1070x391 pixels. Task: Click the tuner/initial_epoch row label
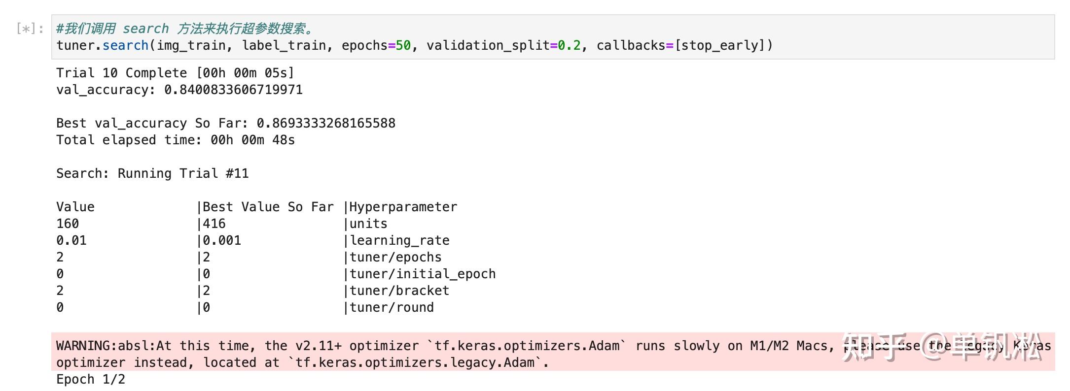(x=423, y=274)
